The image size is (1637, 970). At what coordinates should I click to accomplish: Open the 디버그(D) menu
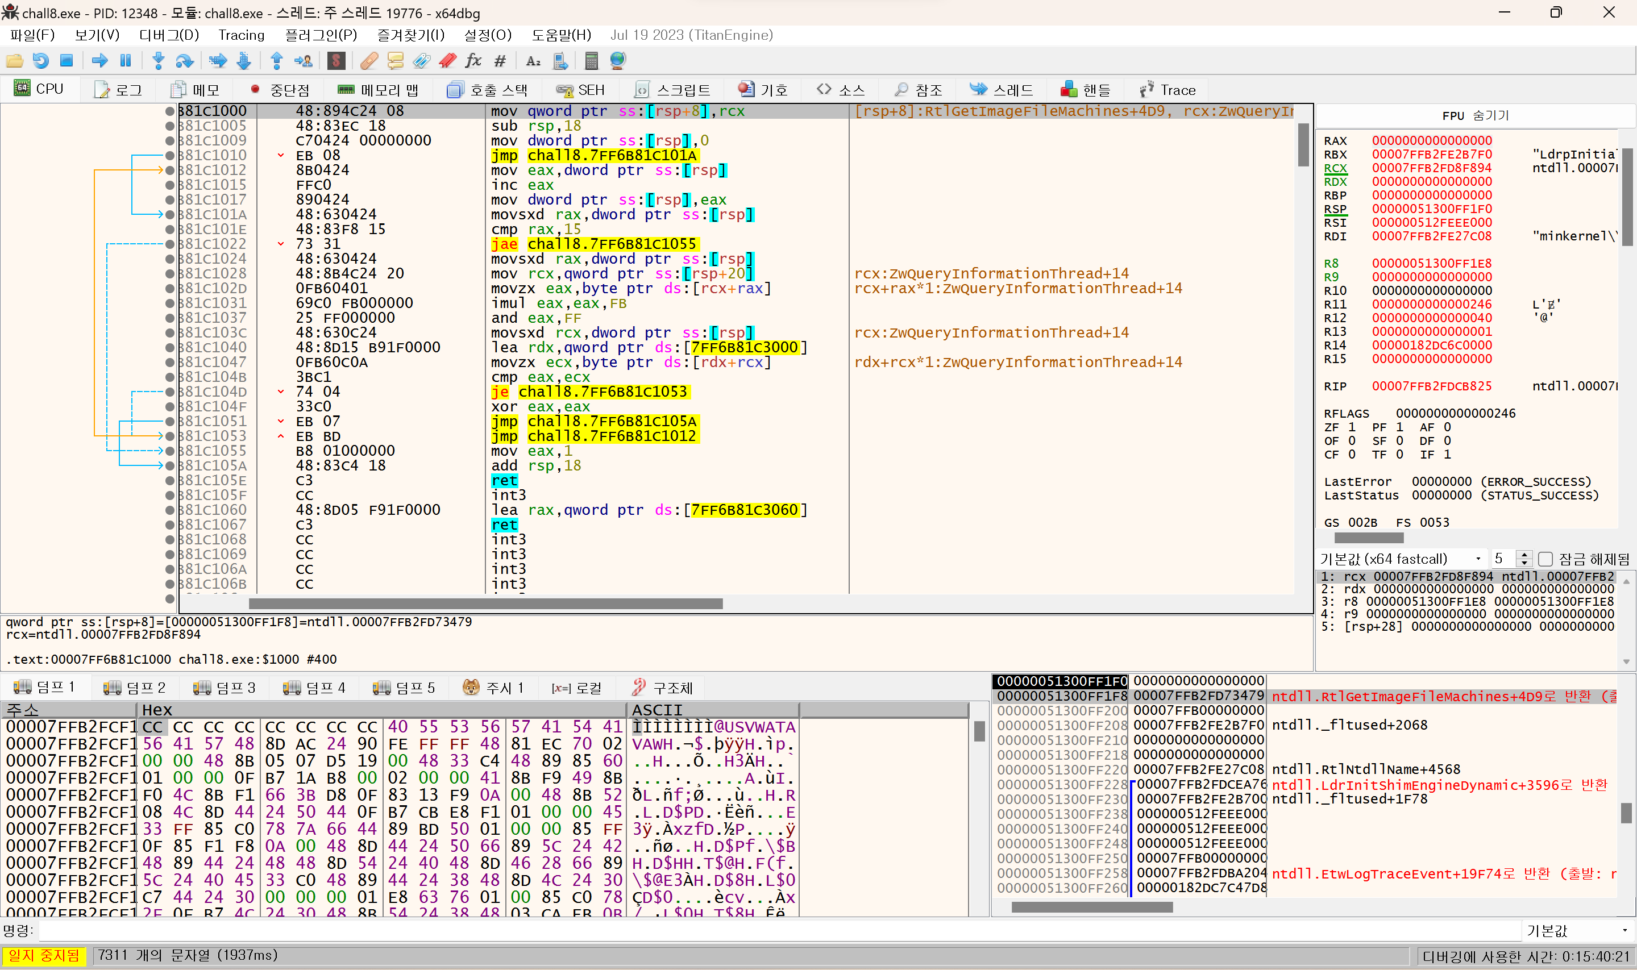coord(169,35)
